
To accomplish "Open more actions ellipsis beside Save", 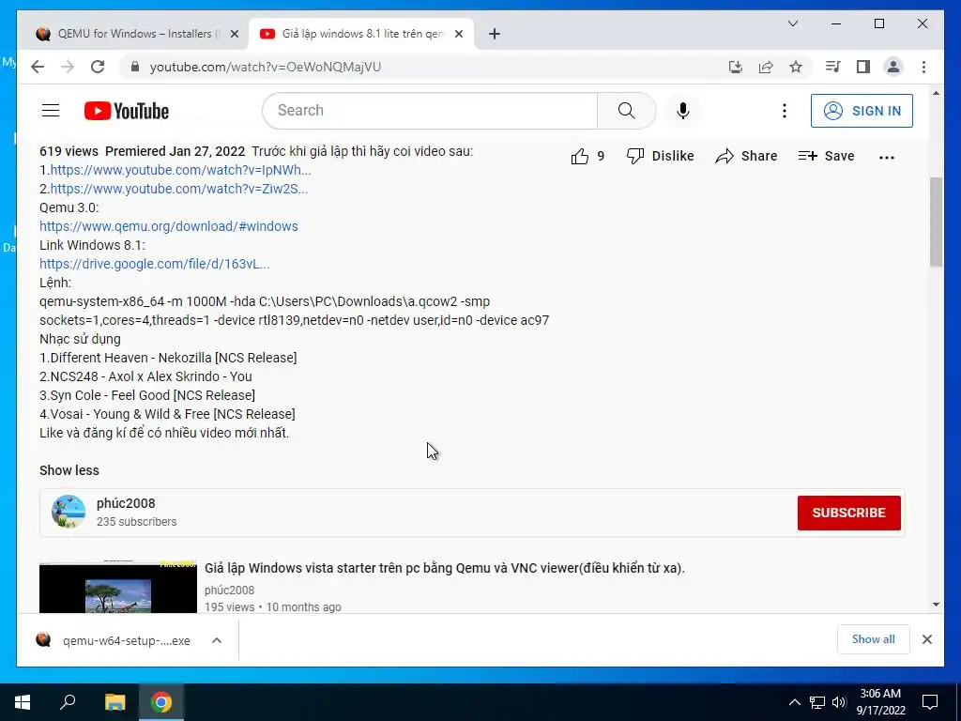I will (x=886, y=158).
